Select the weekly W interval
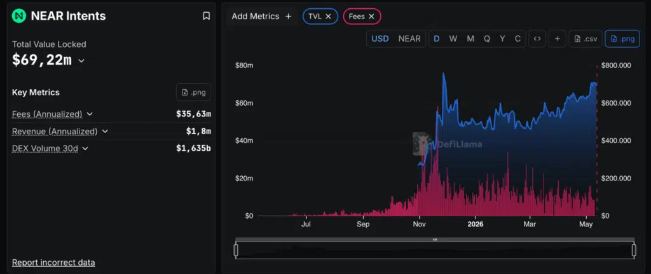Image resolution: width=651 pixels, height=274 pixels. pyautogui.click(x=453, y=39)
